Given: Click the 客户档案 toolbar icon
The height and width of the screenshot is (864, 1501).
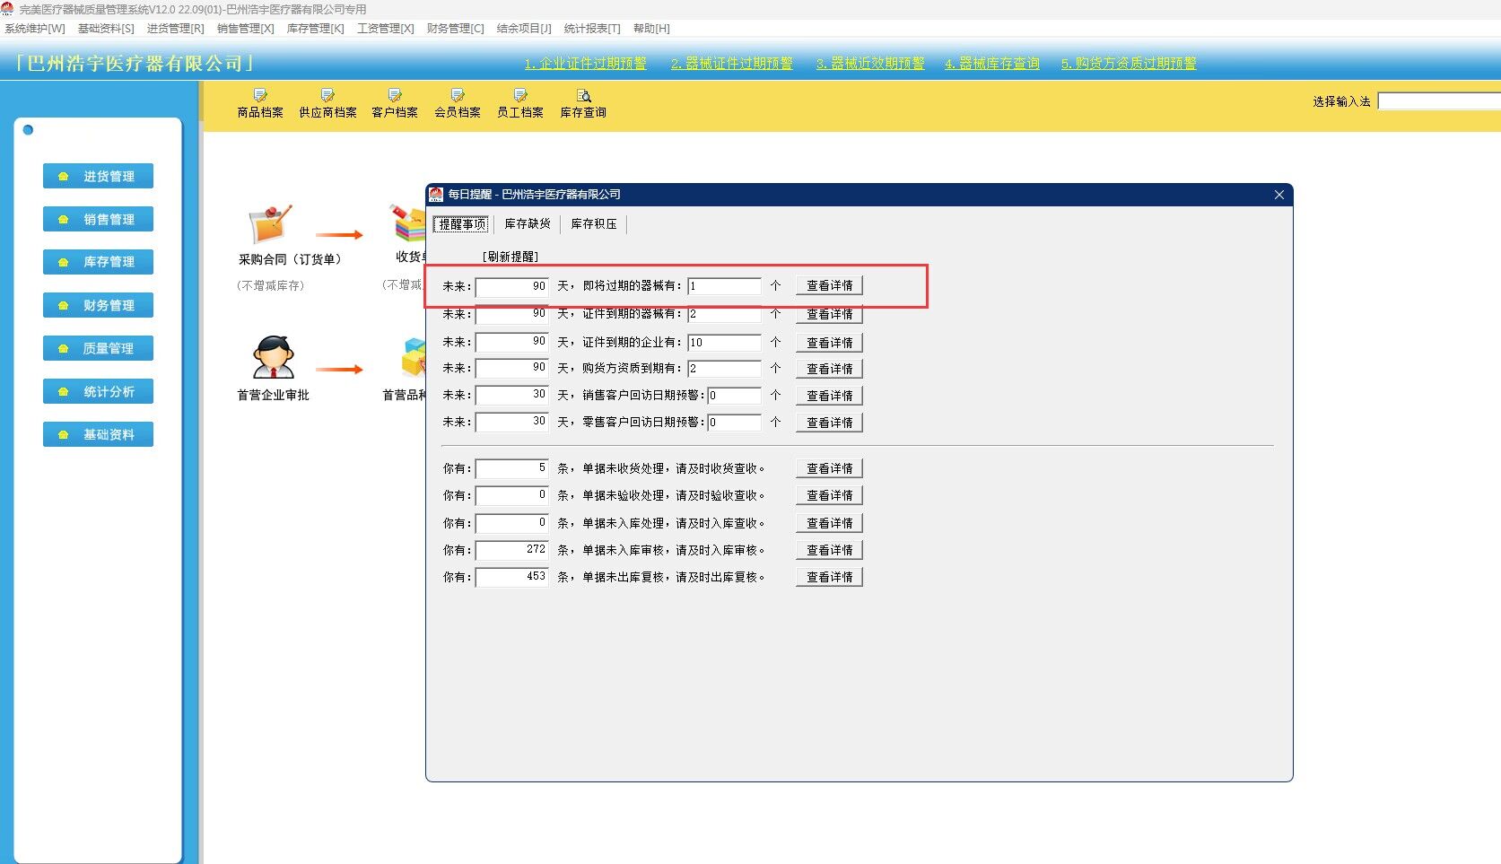Looking at the screenshot, I should 395,96.
